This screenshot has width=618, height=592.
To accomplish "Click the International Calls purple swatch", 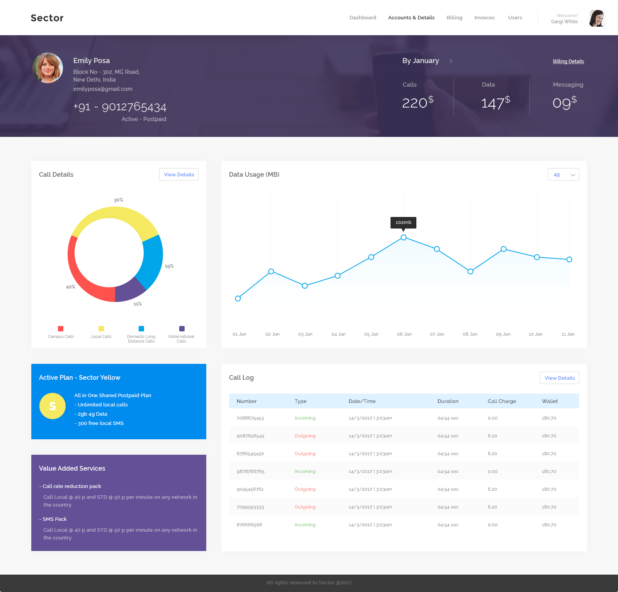I will [182, 329].
